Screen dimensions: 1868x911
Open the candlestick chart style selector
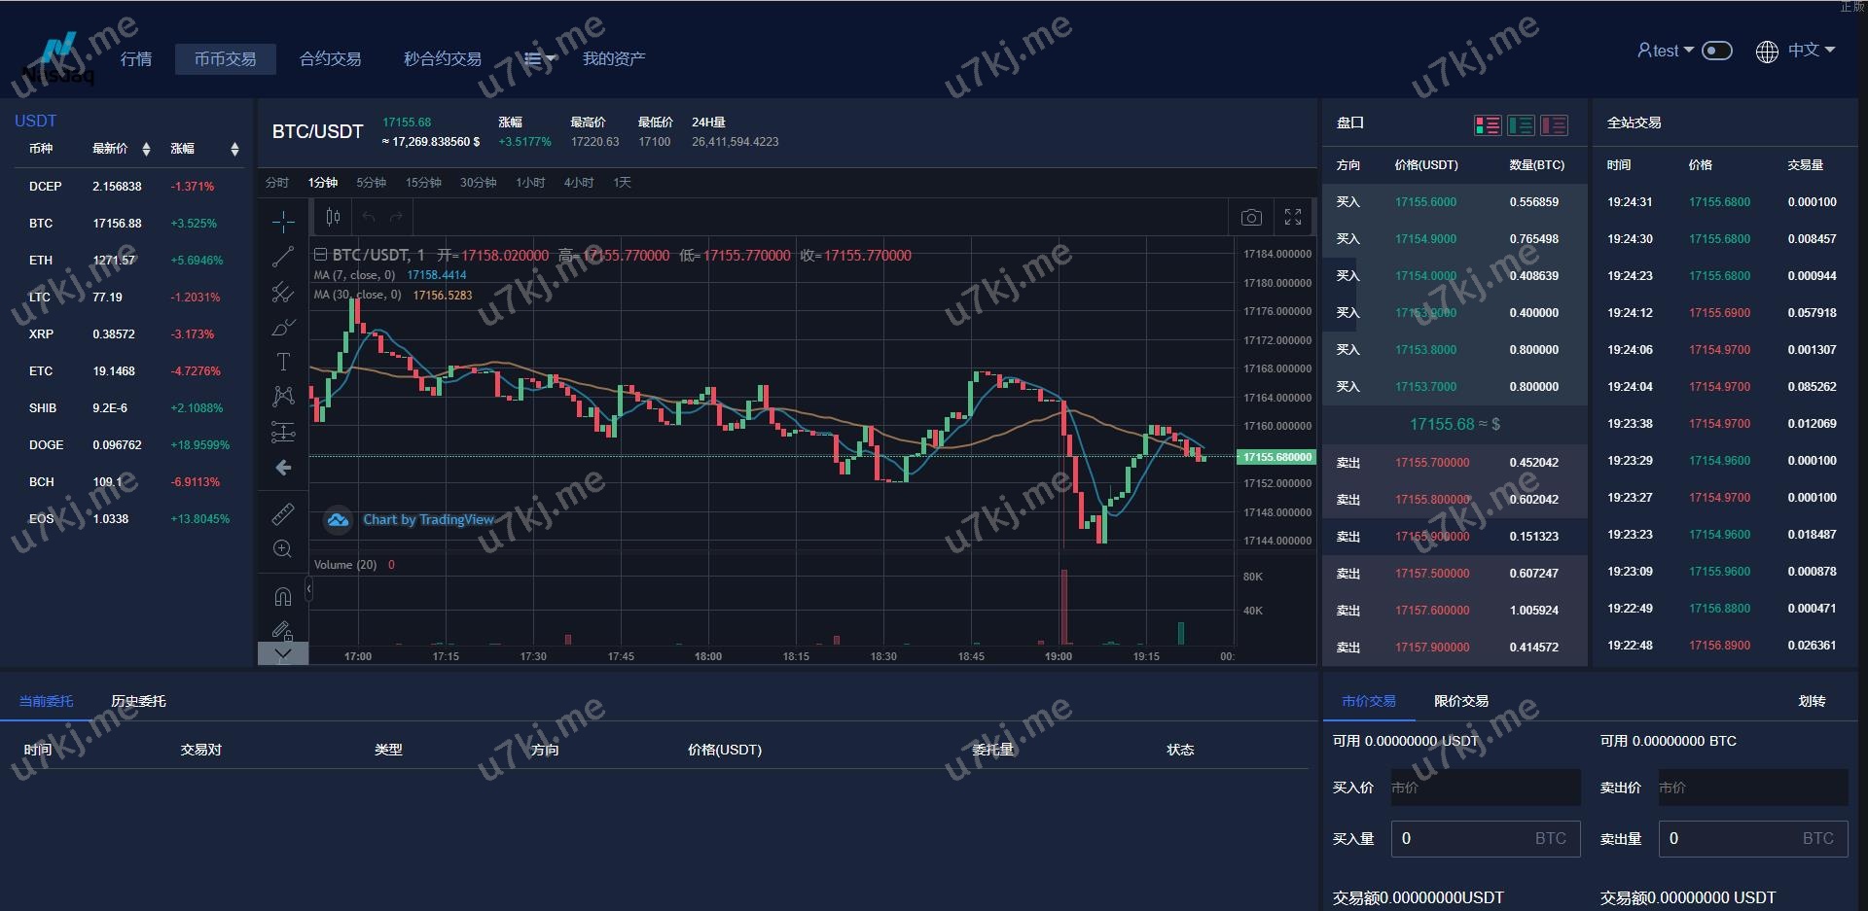coord(333,218)
